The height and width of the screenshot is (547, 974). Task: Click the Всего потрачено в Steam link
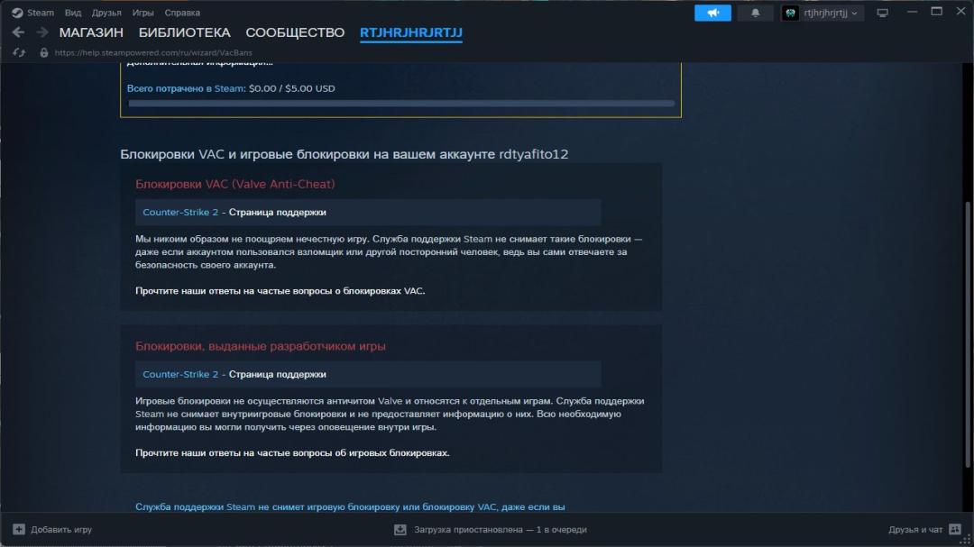pyautogui.click(x=186, y=88)
